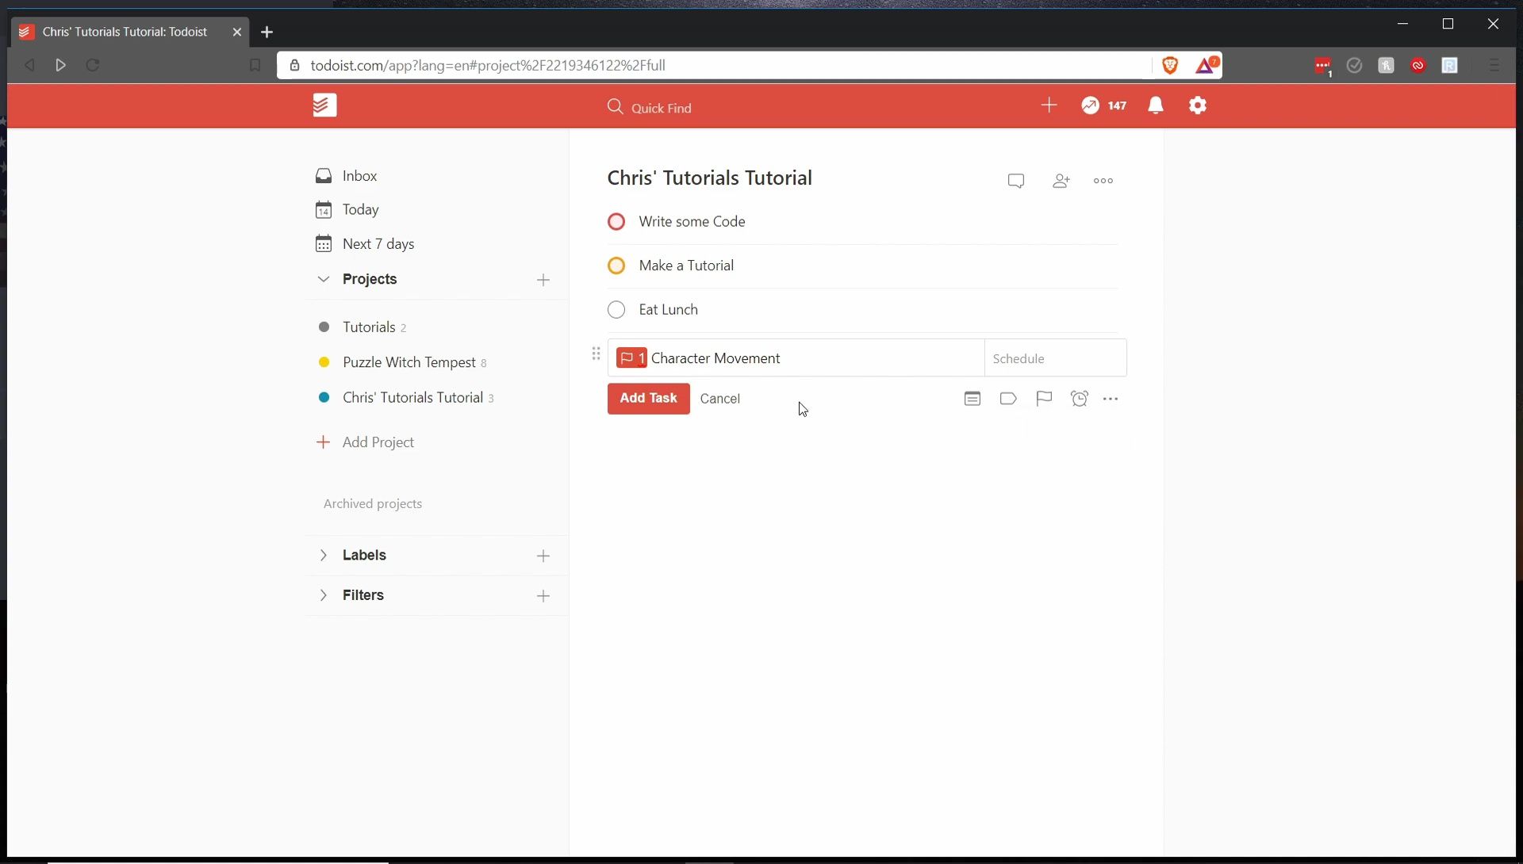Open Puzzle Witch Tempest project
This screenshot has width=1523, height=864.
(x=409, y=362)
